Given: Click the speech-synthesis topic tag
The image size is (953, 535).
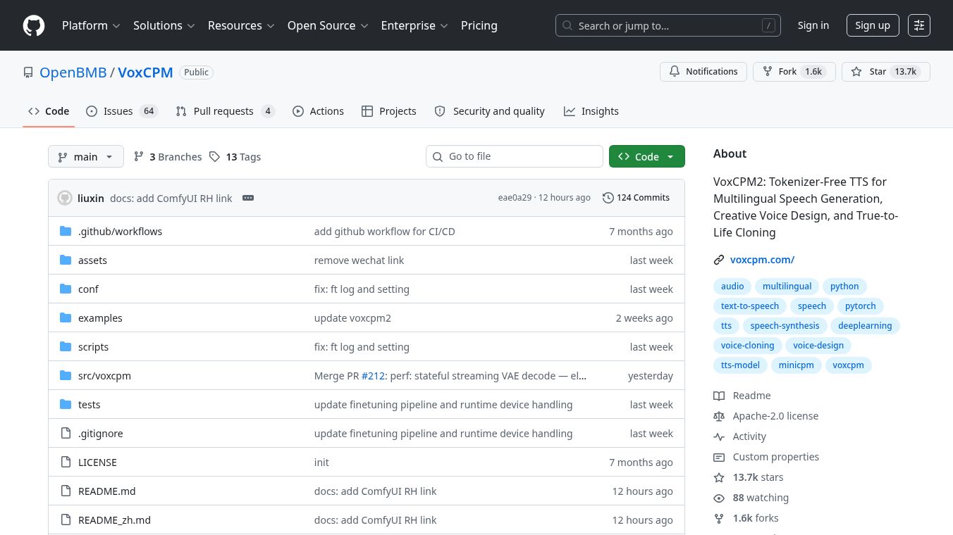Looking at the screenshot, I should (785, 326).
